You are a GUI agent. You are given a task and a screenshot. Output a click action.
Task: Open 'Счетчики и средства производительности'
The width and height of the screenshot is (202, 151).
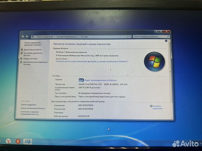click(29, 113)
